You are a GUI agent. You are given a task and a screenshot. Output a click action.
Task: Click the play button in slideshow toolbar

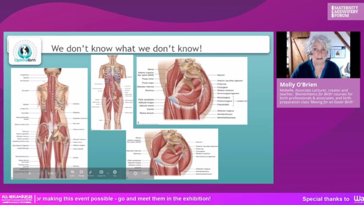coord(30,173)
